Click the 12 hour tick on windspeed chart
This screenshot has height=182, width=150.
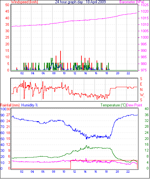click(75, 73)
